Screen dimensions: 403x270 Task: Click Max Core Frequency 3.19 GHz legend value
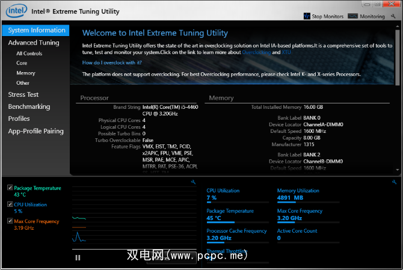tap(24, 228)
